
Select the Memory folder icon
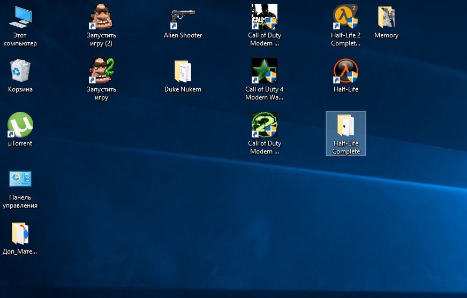click(x=386, y=18)
